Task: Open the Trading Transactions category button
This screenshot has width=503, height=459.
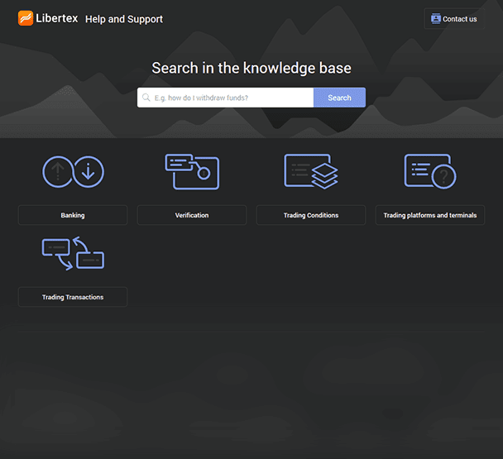Action: 73,297
